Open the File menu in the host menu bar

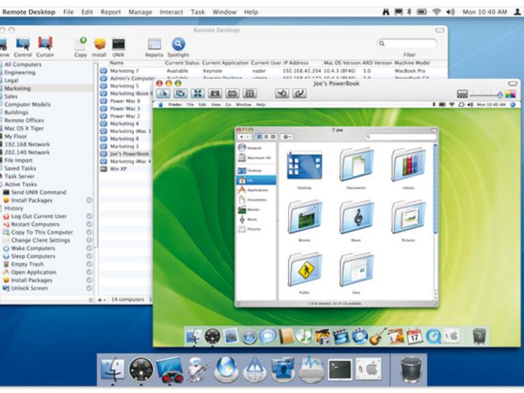pyautogui.click(x=69, y=12)
